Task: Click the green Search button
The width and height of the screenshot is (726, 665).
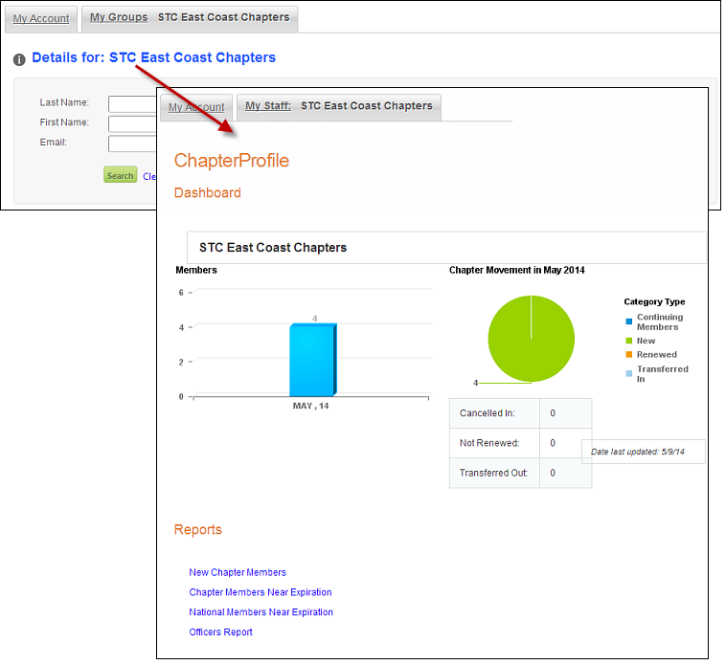Action: [x=121, y=175]
